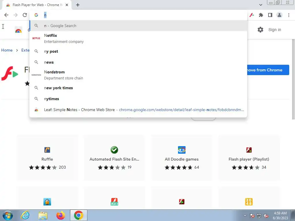Click the Chrome taskbar button
Image resolution: width=295 pixels, height=221 pixels.
coord(78,215)
